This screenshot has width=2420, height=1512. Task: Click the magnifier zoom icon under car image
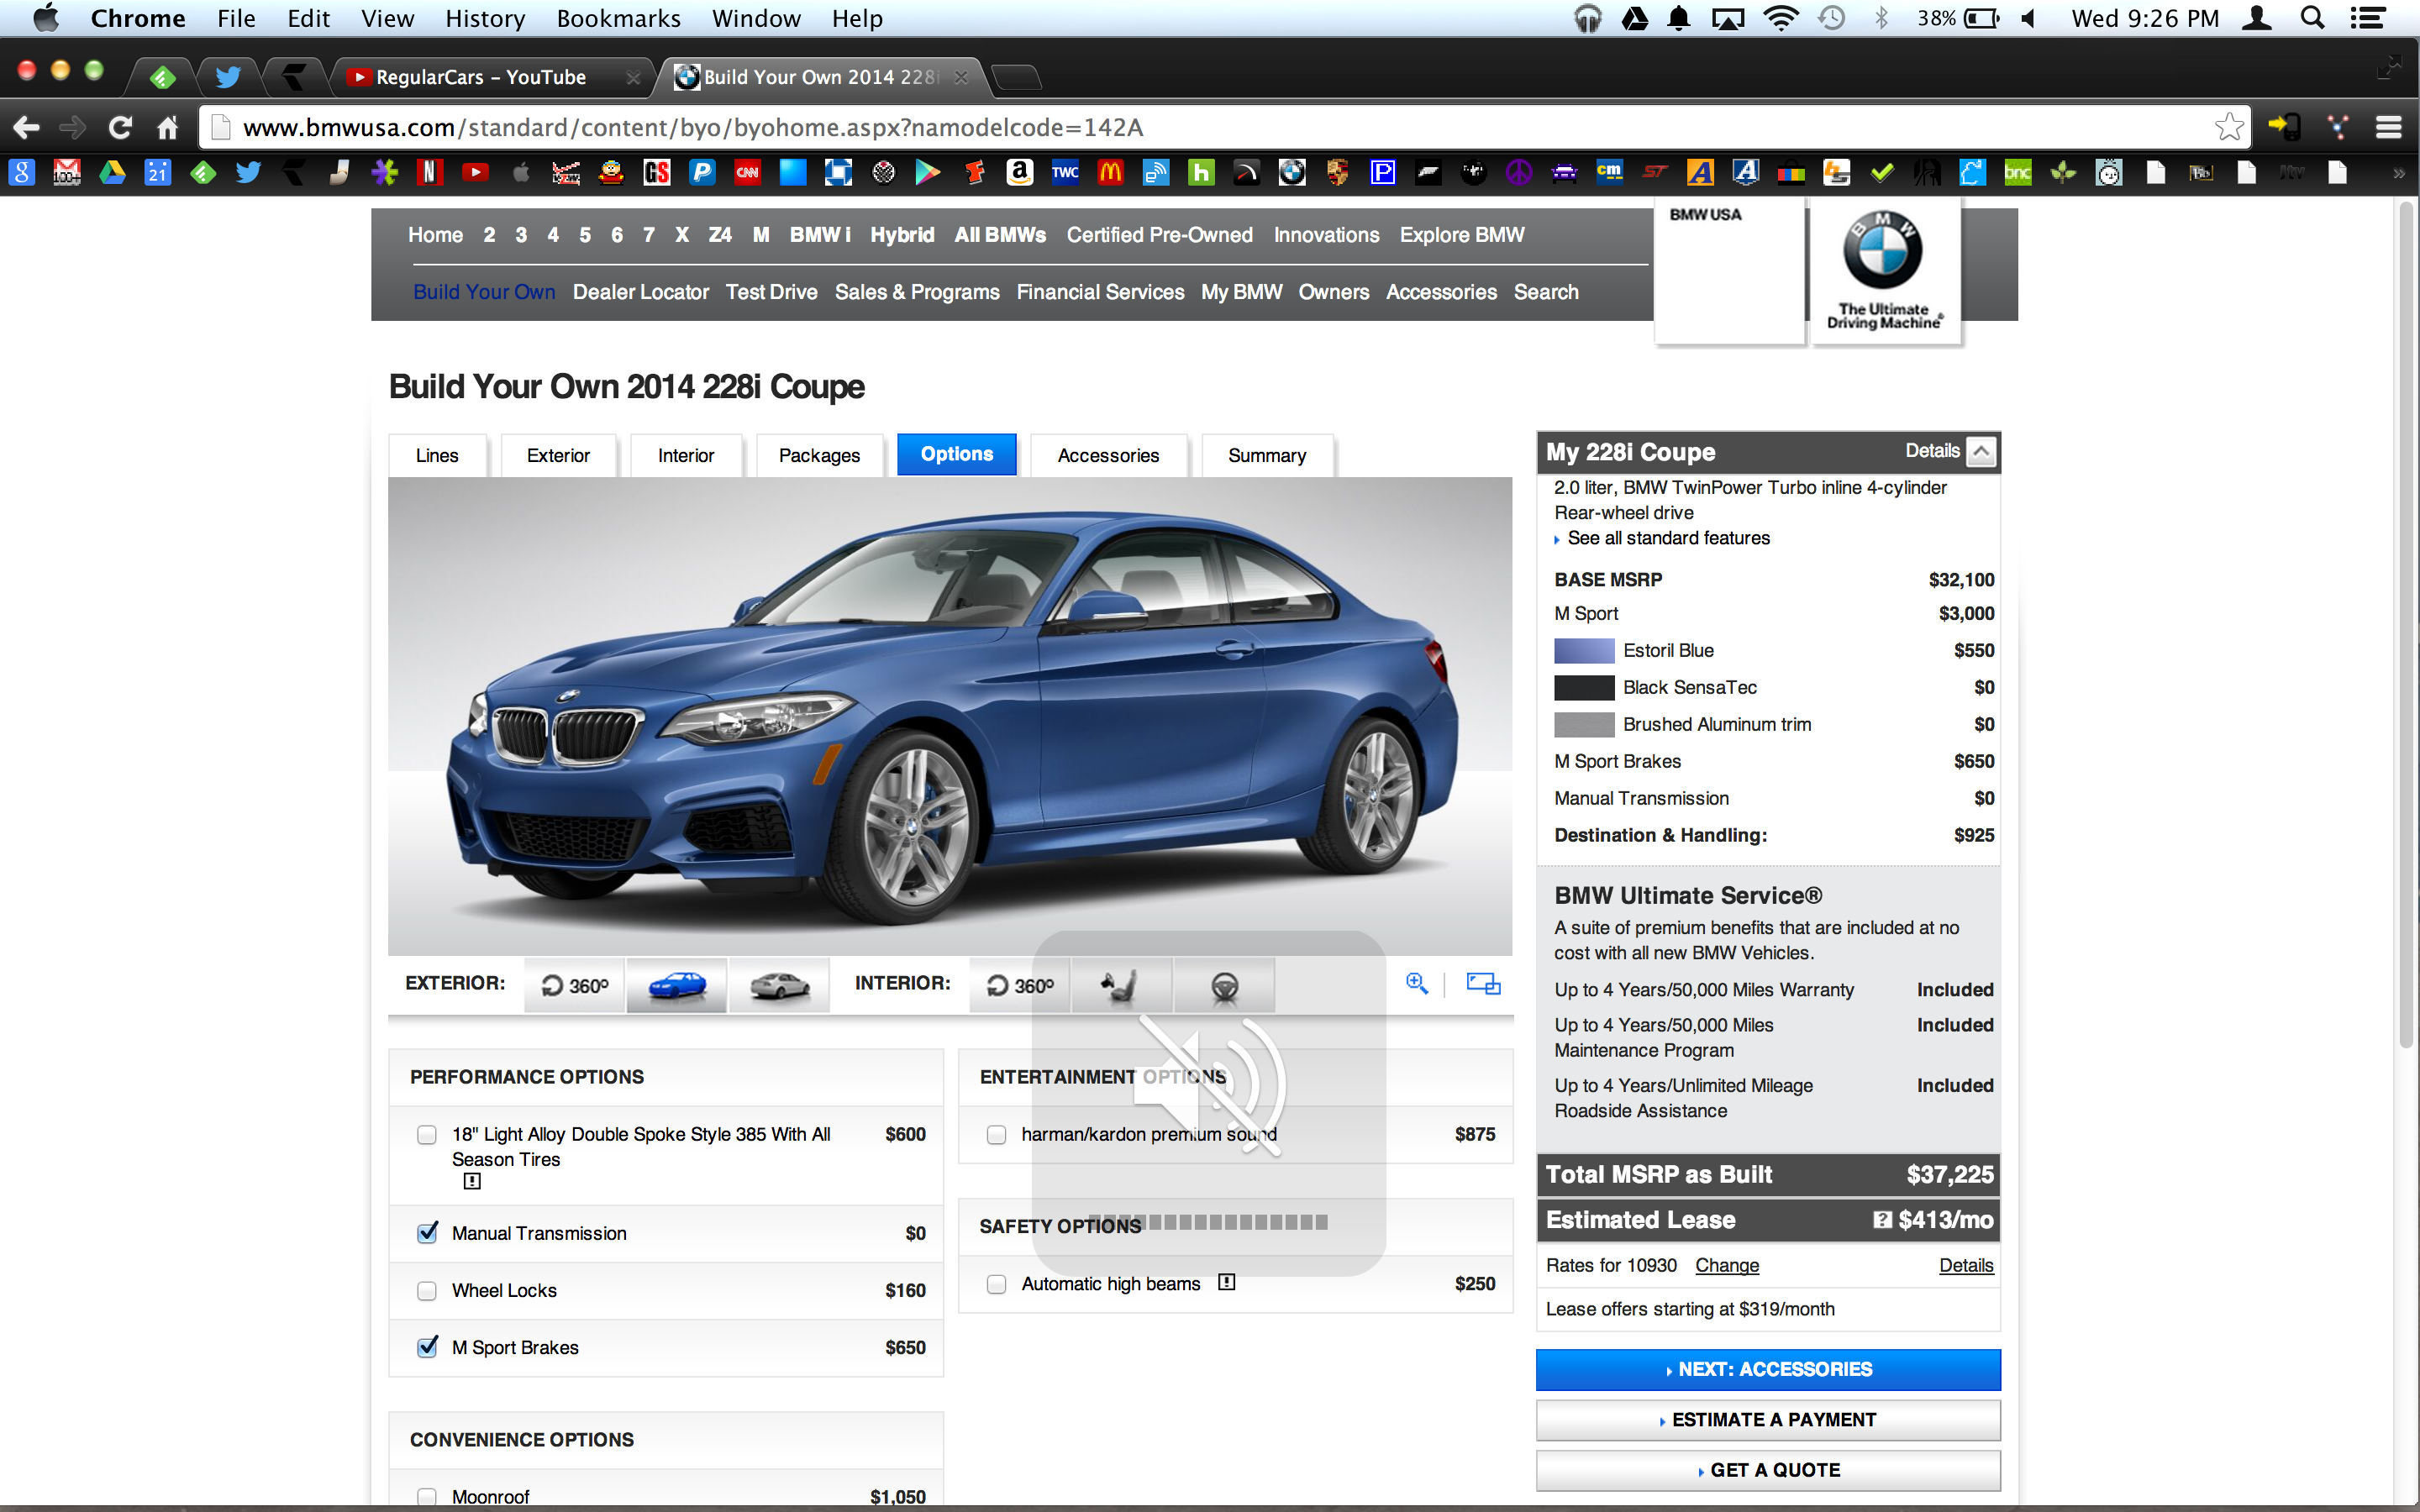[1416, 983]
